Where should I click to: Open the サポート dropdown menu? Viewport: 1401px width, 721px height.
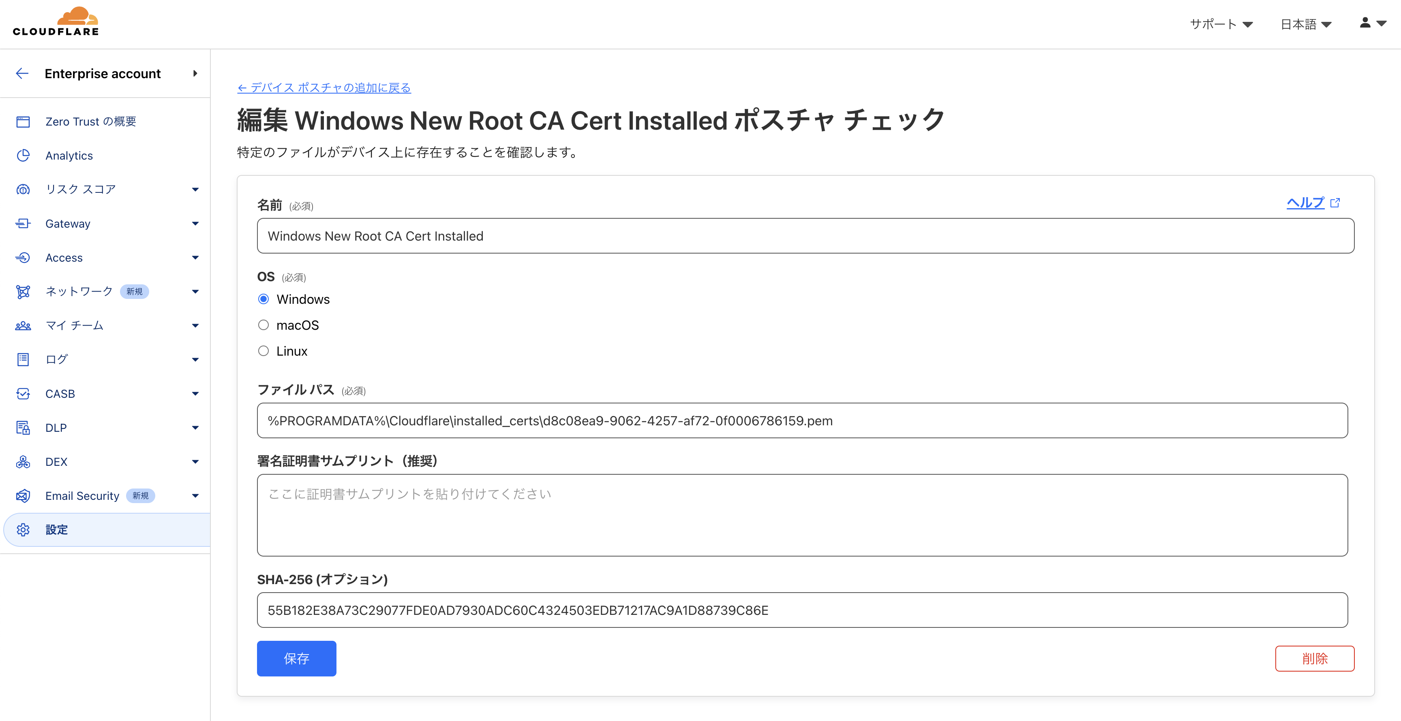point(1221,24)
